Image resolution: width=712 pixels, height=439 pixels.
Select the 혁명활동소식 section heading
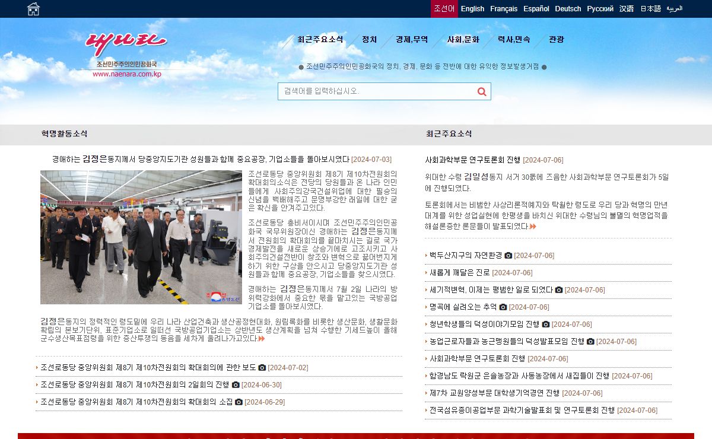[64, 134]
